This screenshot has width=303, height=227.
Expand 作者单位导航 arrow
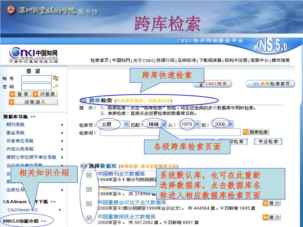pos(62,141)
